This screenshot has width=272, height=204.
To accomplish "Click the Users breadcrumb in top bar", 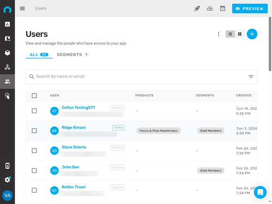I will click(x=41, y=8).
